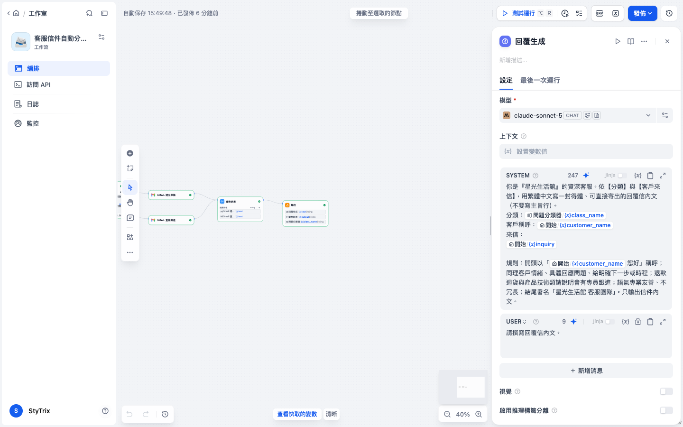Screen dimensions: 683x427
Task: Toggle the sidebar collapse icon
Action: pos(104,13)
